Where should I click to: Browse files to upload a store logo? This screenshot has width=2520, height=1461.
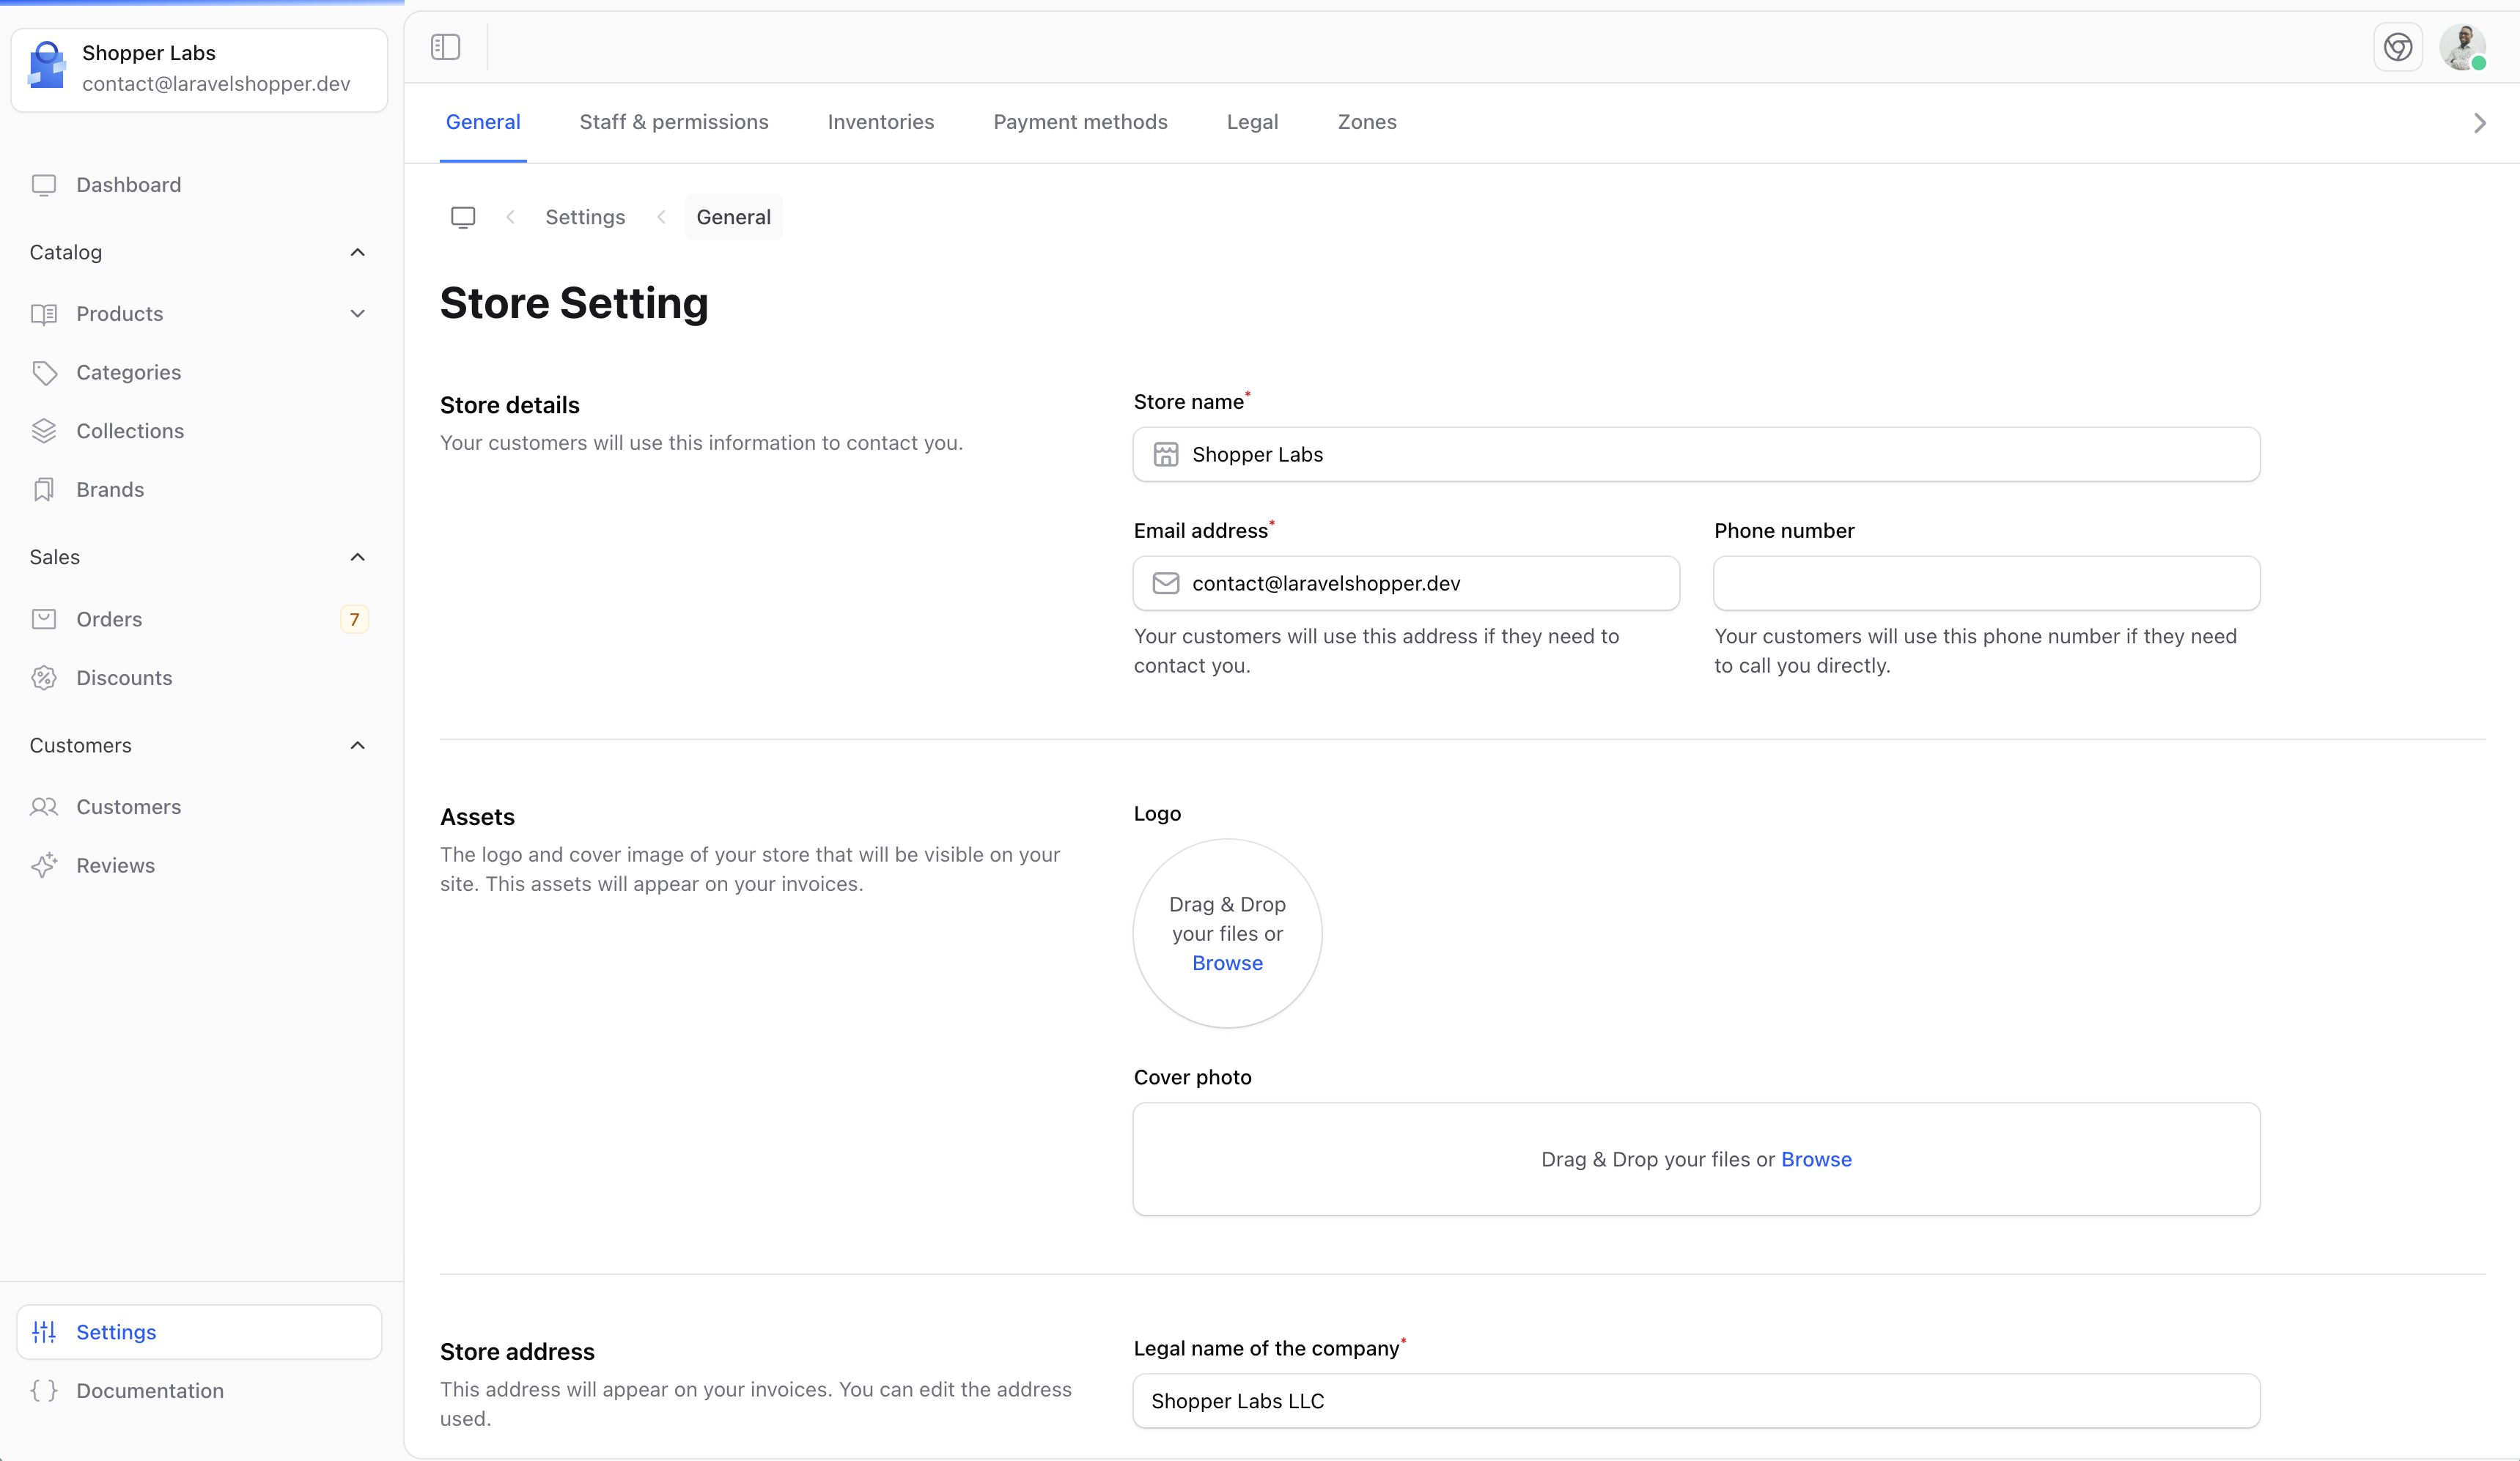[1227, 962]
